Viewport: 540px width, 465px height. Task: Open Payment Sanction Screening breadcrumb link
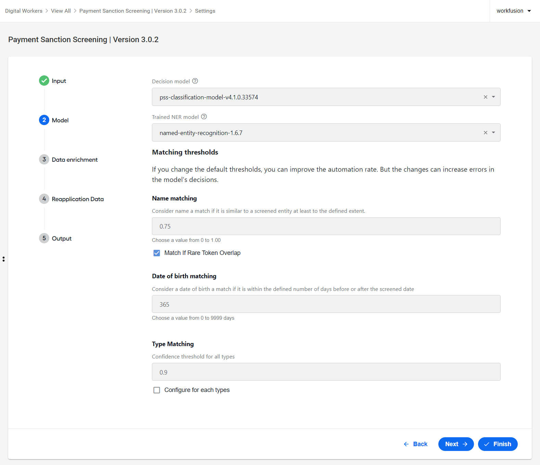[x=133, y=11]
